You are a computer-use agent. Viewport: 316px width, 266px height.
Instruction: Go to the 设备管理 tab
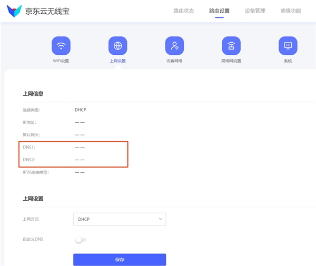pyautogui.click(x=255, y=11)
